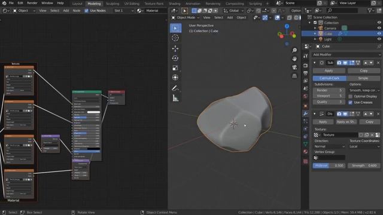The height and width of the screenshot is (215, 383).
Task: Open Output properties tab icon
Action: (x=305, y=73)
